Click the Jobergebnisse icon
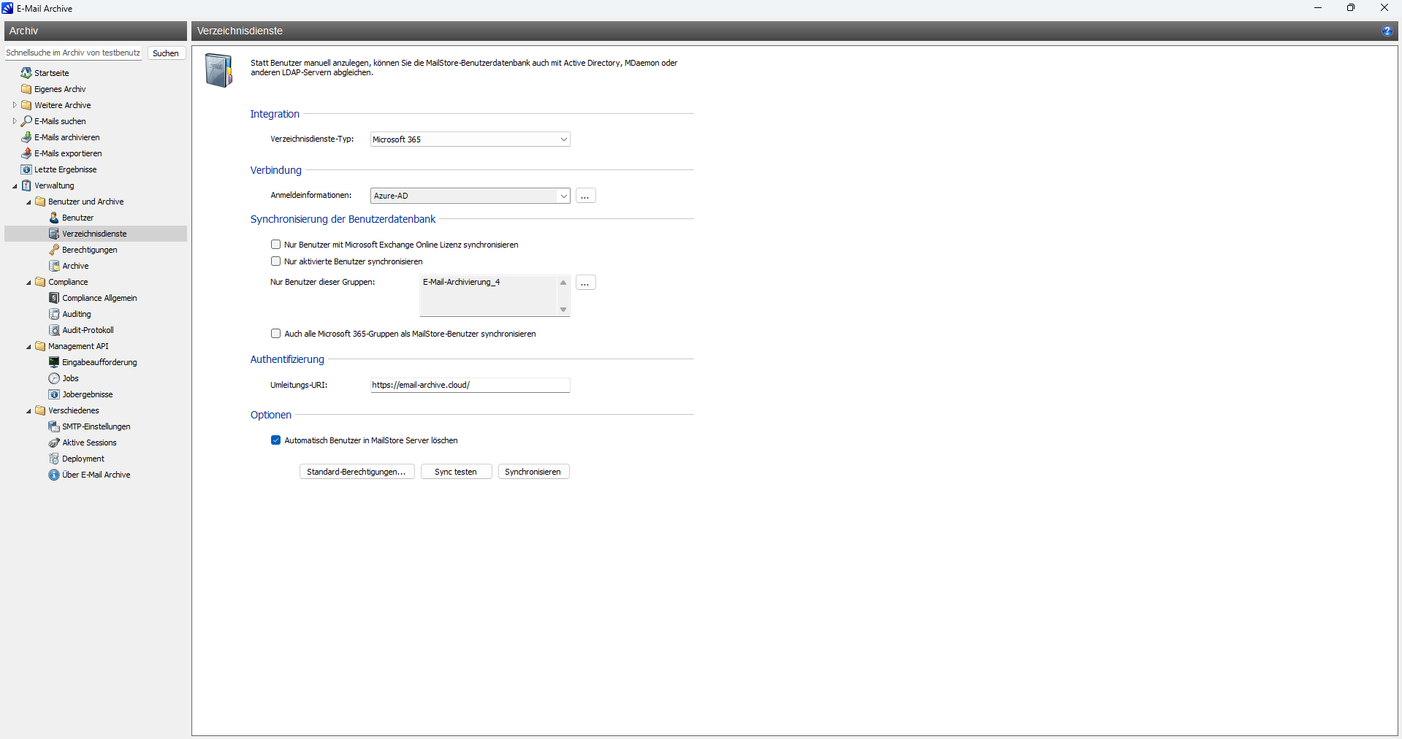 54,394
